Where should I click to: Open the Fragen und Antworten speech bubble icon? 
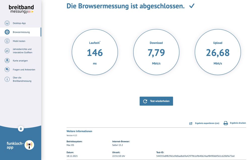tap(7, 69)
